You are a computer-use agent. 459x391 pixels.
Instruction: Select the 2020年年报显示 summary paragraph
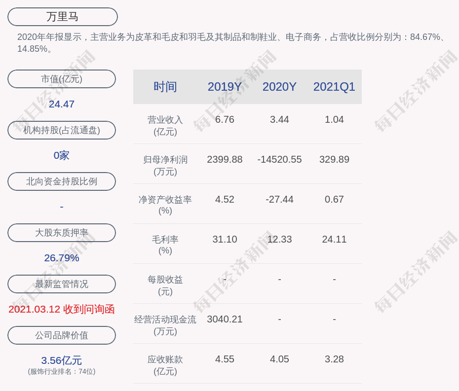point(231,43)
